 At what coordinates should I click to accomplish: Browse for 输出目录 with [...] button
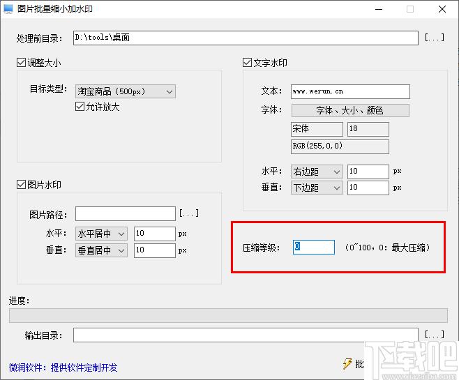(435, 335)
